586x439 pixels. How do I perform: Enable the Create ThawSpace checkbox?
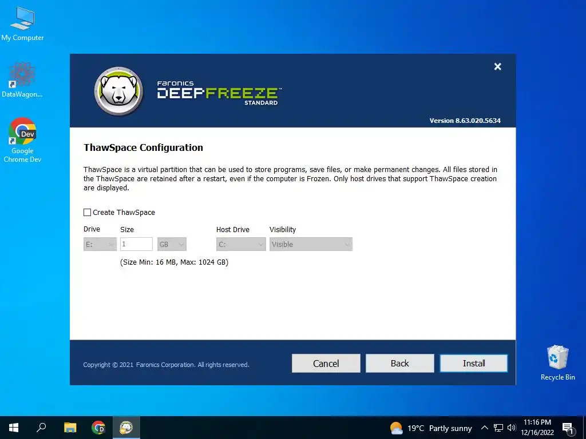[87, 213]
